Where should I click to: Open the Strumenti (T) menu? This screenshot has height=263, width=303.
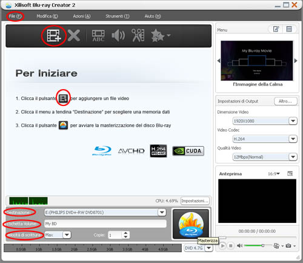pyautogui.click(x=118, y=16)
